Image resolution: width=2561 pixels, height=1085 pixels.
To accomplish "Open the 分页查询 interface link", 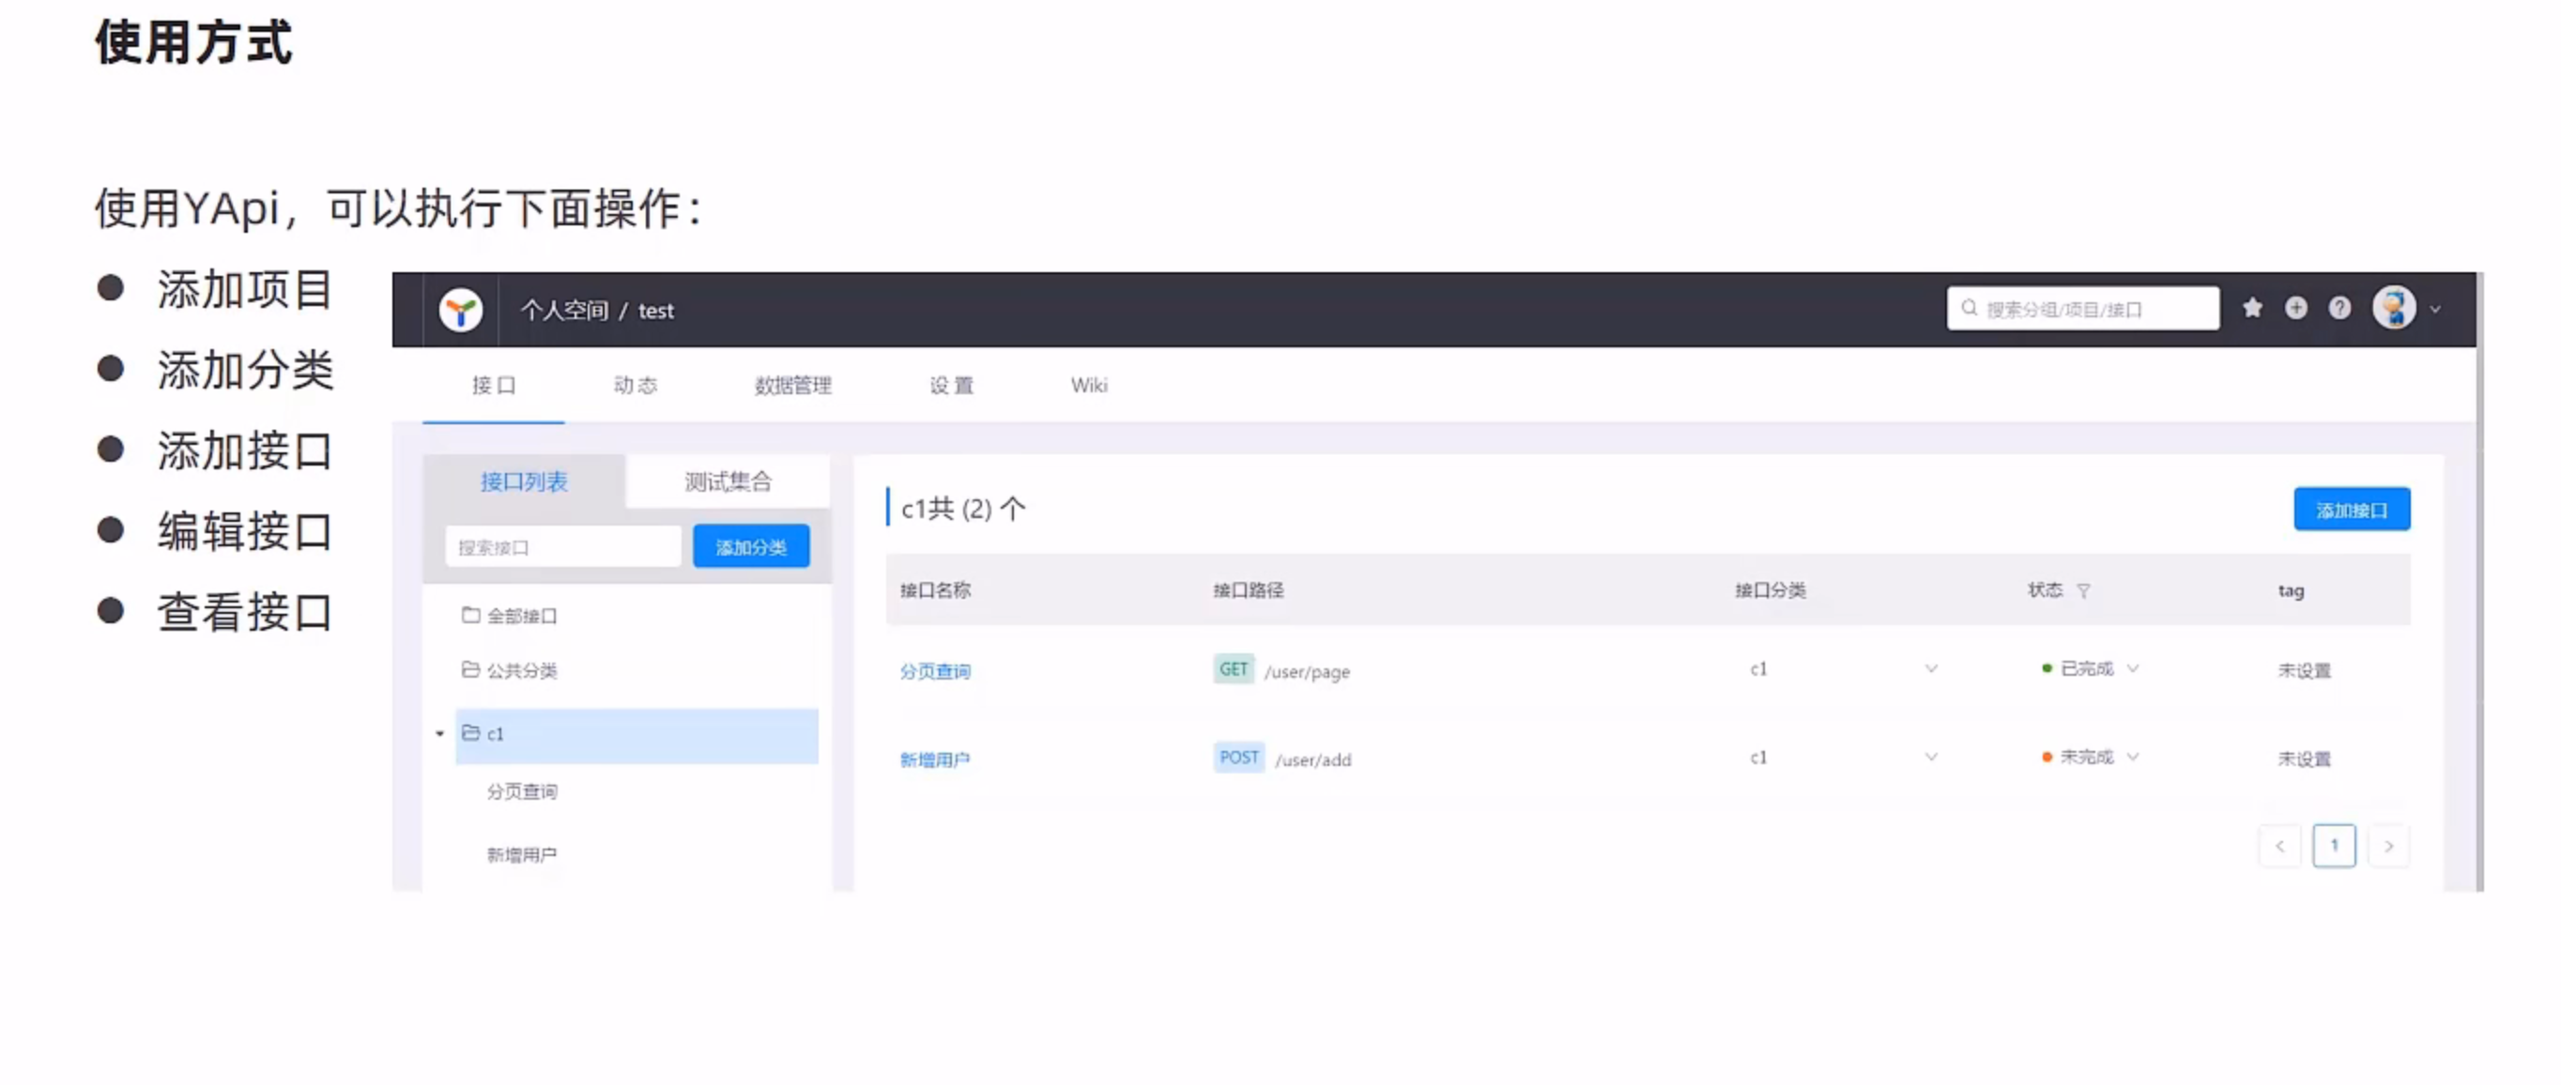I will coord(934,672).
